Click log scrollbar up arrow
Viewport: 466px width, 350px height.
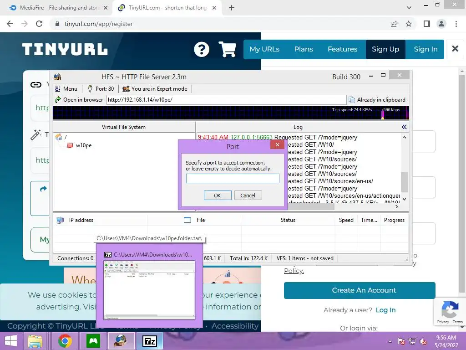[404, 137]
